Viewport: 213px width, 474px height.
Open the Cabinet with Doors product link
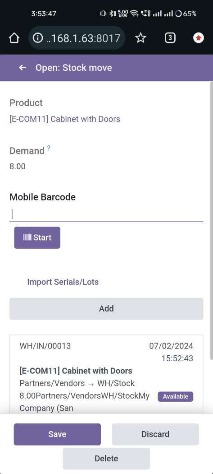coord(65,119)
